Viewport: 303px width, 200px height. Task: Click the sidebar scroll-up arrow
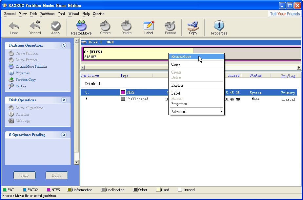76,41
